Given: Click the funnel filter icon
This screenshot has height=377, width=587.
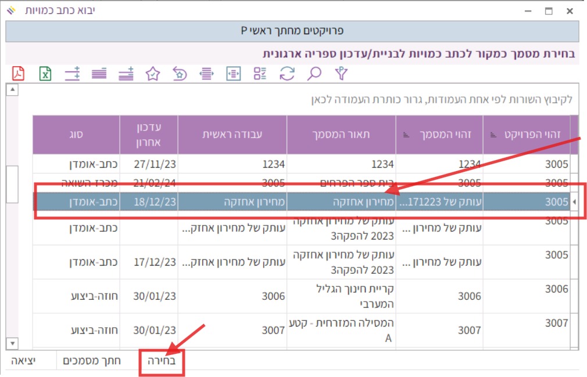Looking at the screenshot, I should [341, 74].
